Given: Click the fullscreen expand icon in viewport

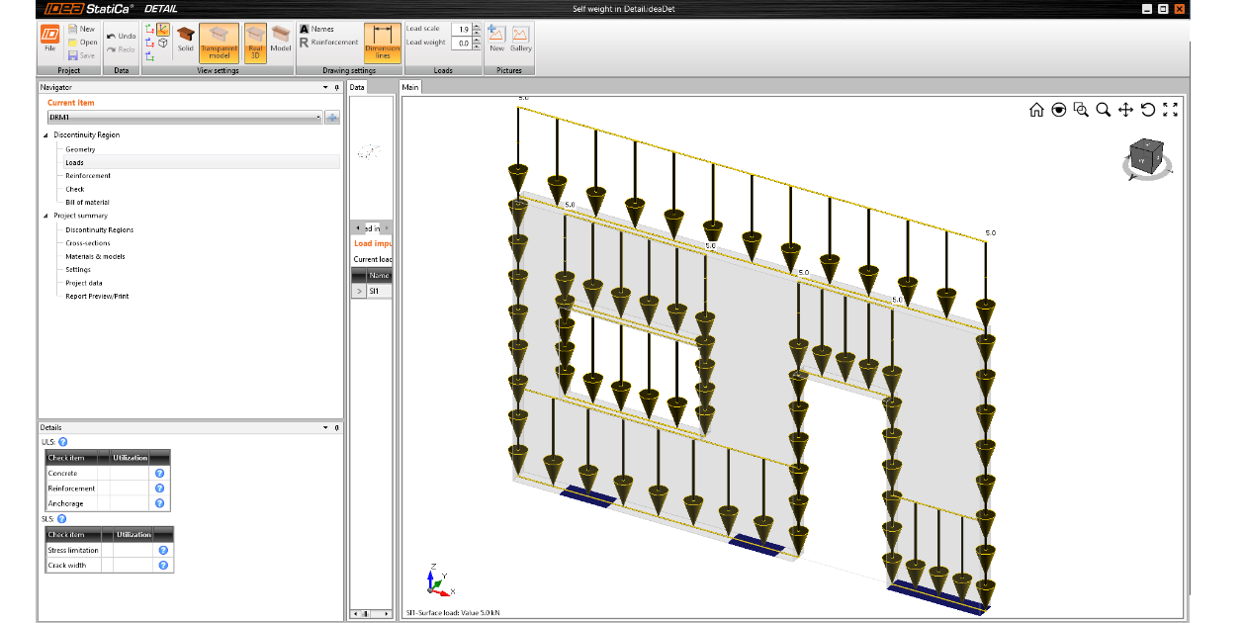Looking at the screenshot, I should [x=1171, y=110].
